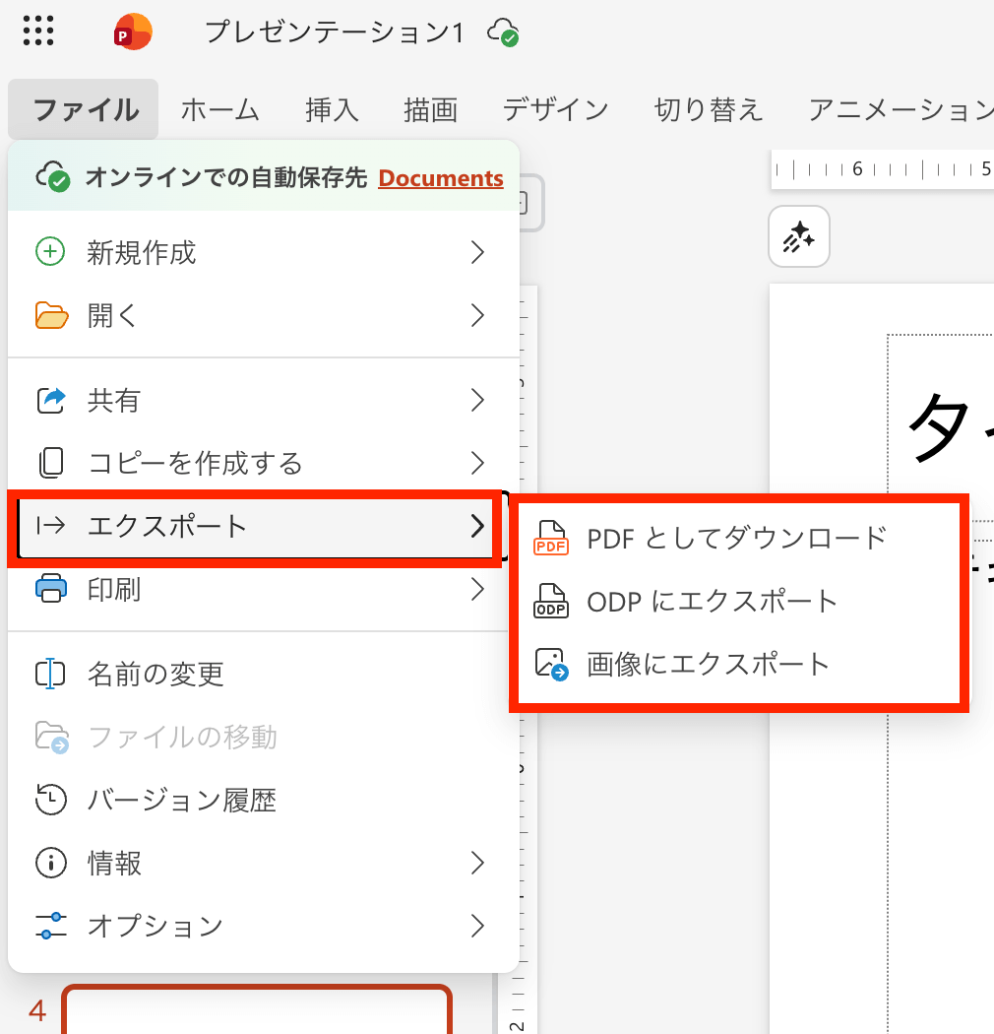994x1034 pixels.
Task: Click the printer icon next to 印刷
Action: point(51,589)
